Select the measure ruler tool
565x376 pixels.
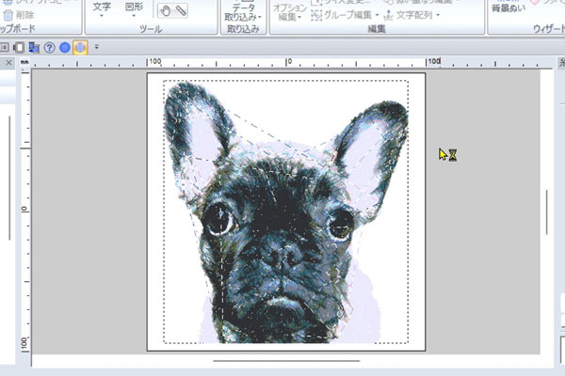[181, 11]
